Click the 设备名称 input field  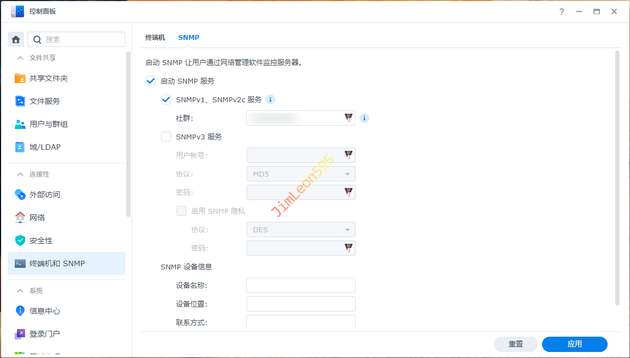[x=301, y=285]
